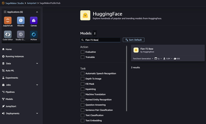Check the Trainable action filter
This screenshot has width=206, height=124.
[x=83, y=57]
